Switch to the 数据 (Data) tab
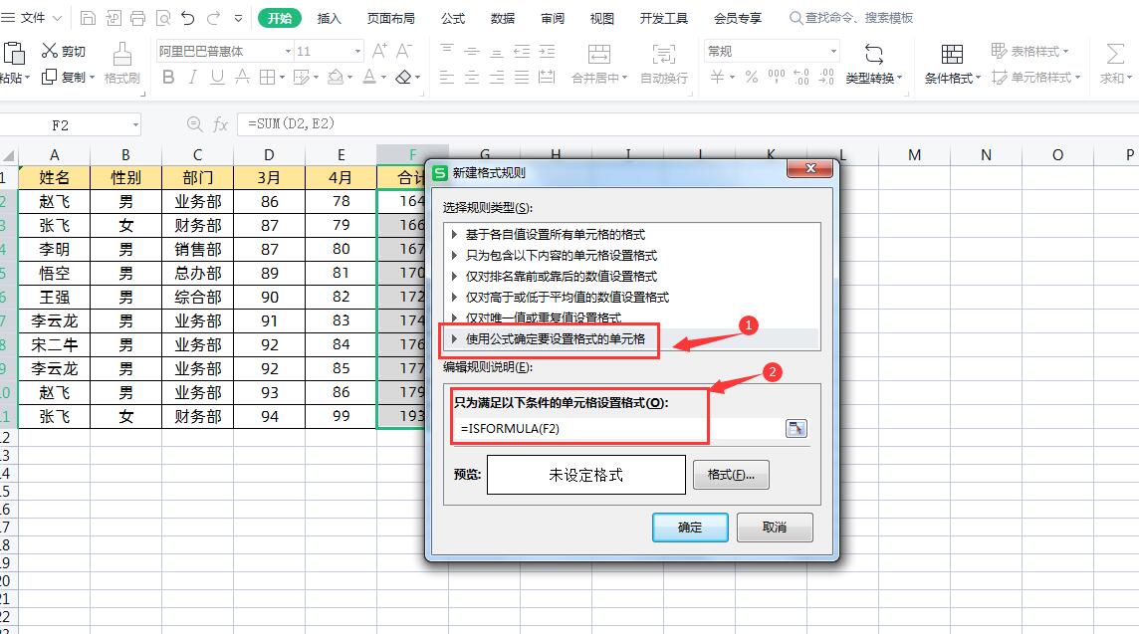This screenshot has width=1139, height=634. 502,18
